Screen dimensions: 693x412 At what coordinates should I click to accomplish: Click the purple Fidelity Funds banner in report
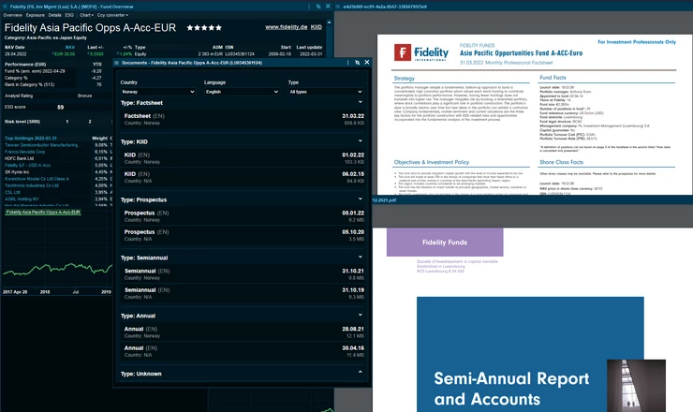[x=445, y=243]
